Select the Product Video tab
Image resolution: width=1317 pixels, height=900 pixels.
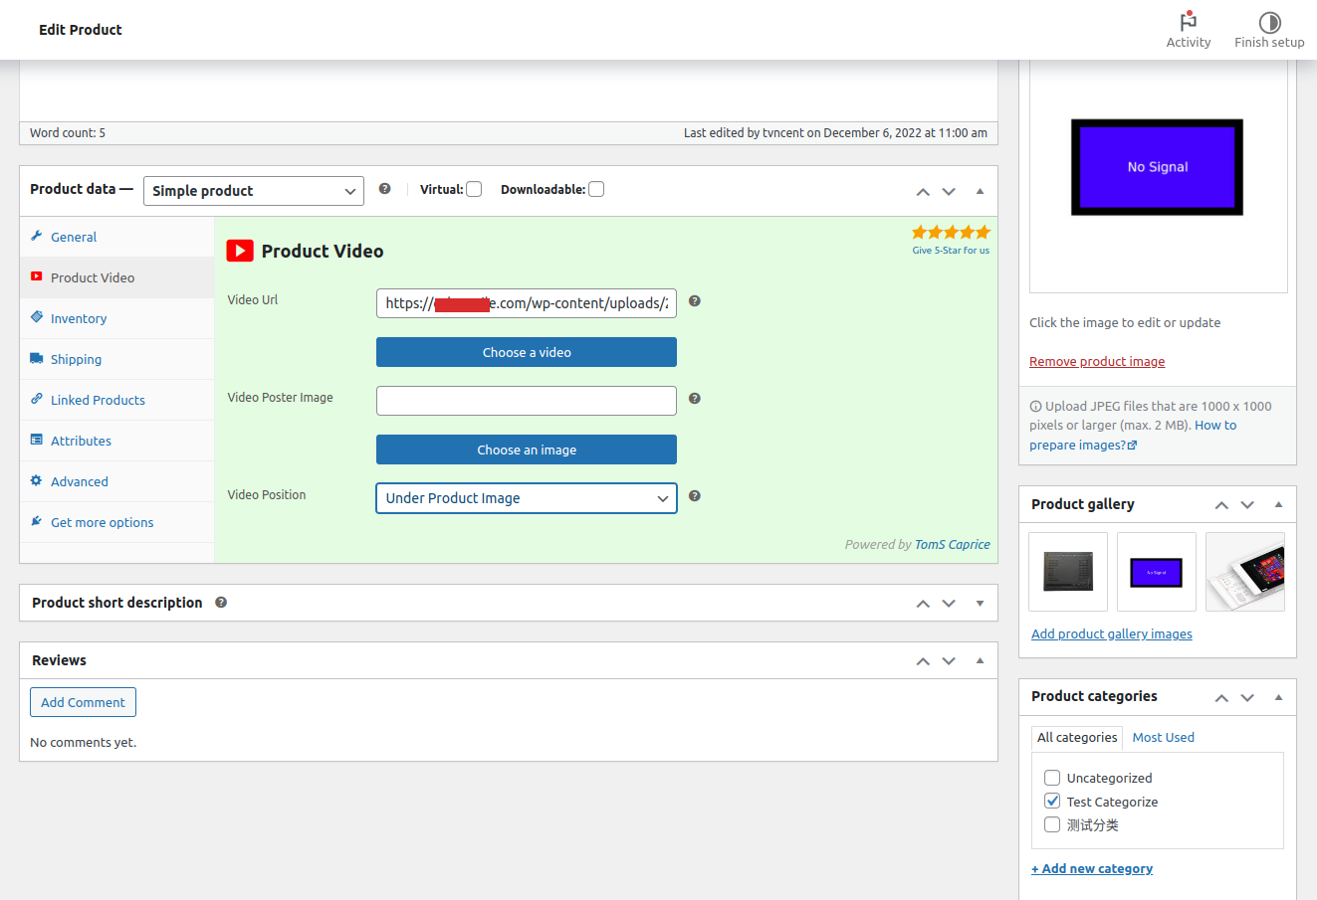pos(117,277)
